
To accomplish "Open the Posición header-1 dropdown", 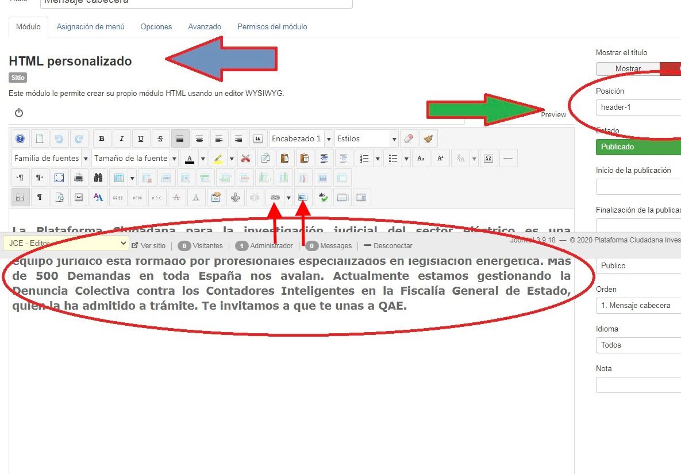I will pos(638,107).
